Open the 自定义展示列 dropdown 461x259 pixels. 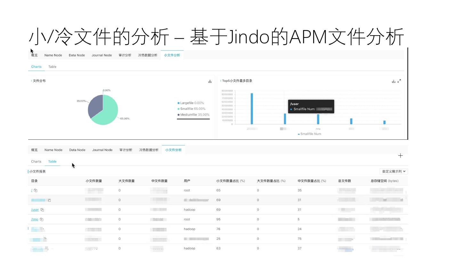(393, 171)
